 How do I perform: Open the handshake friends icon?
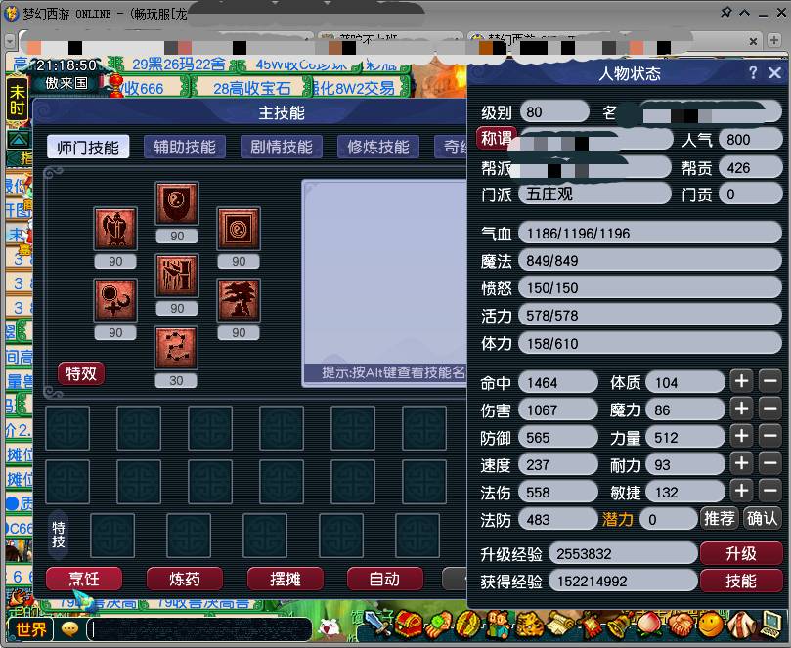click(681, 625)
